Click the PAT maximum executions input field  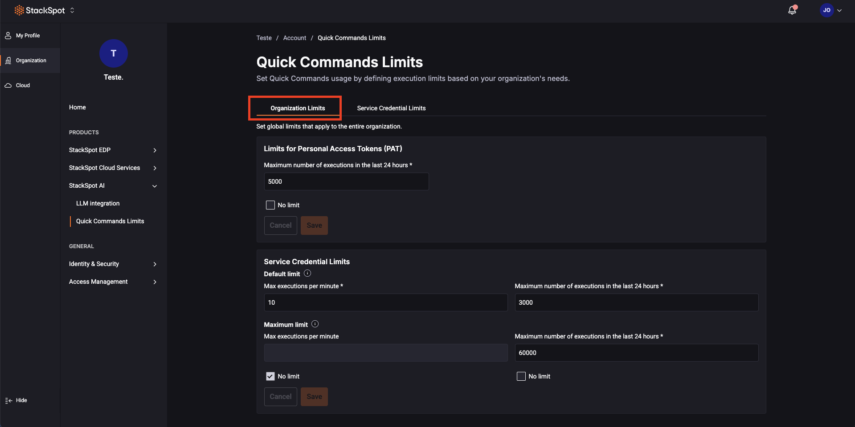(346, 181)
